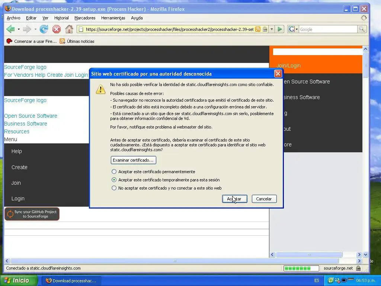
Task: Click the search magnifier icon
Action: point(362,29)
